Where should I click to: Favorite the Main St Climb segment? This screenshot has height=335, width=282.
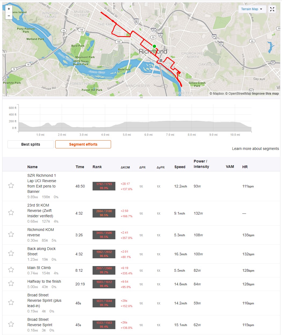point(11,270)
